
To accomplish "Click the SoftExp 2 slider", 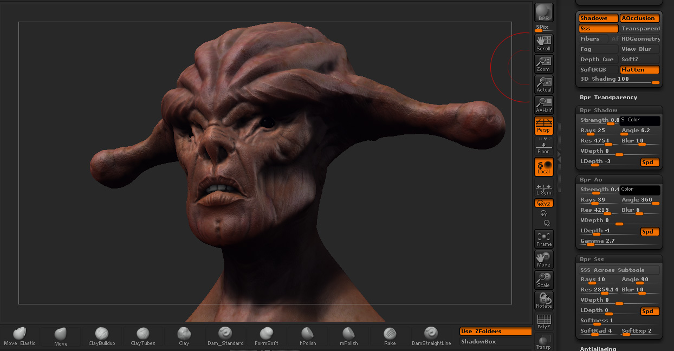I will (x=640, y=331).
